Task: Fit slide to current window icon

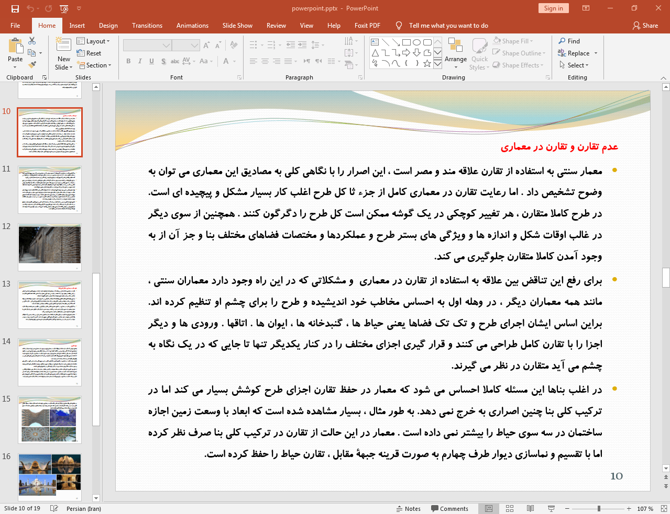Action: pos(664,509)
